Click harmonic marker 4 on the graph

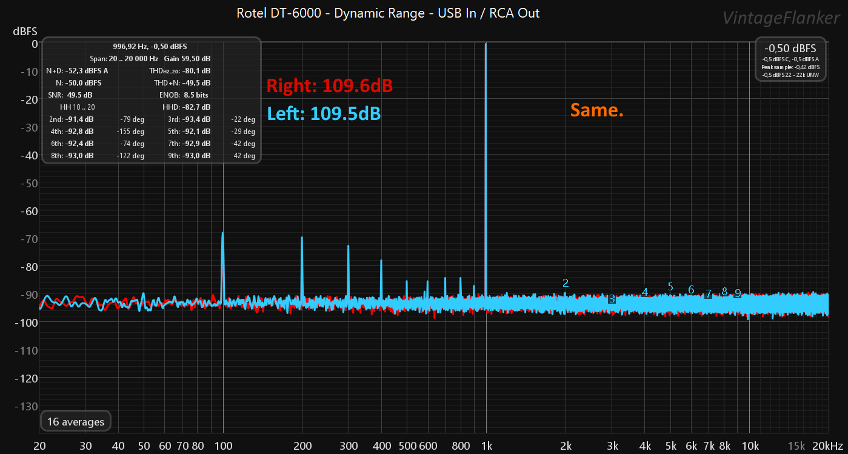point(645,292)
